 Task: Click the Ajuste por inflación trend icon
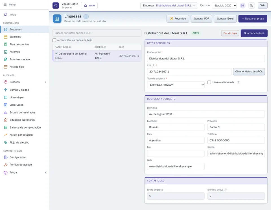pos(6,135)
